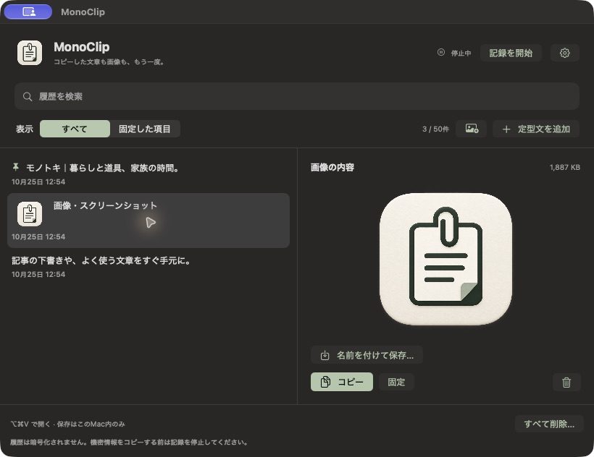Click the 画像の内容 heading

(x=332, y=167)
